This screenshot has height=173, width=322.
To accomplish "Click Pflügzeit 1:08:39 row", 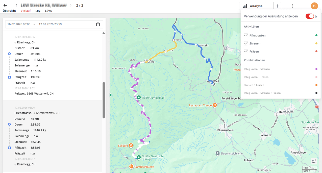I will [x=28, y=77].
